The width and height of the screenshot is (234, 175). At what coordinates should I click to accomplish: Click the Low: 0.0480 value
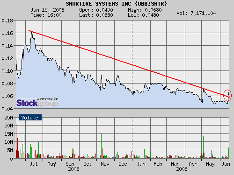[x=143, y=15]
